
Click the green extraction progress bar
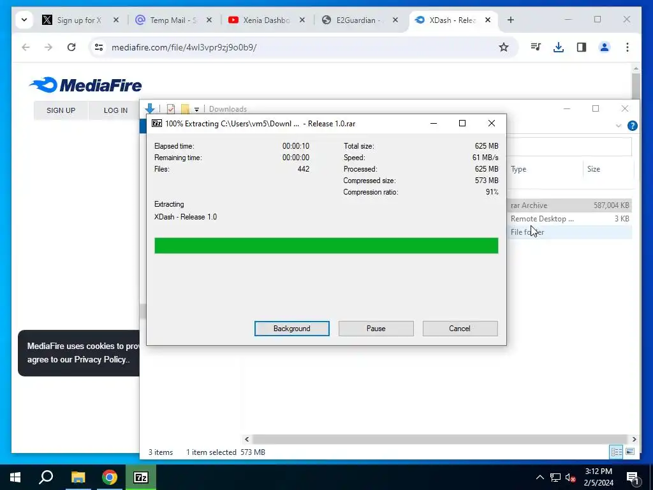[x=326, y=246]
